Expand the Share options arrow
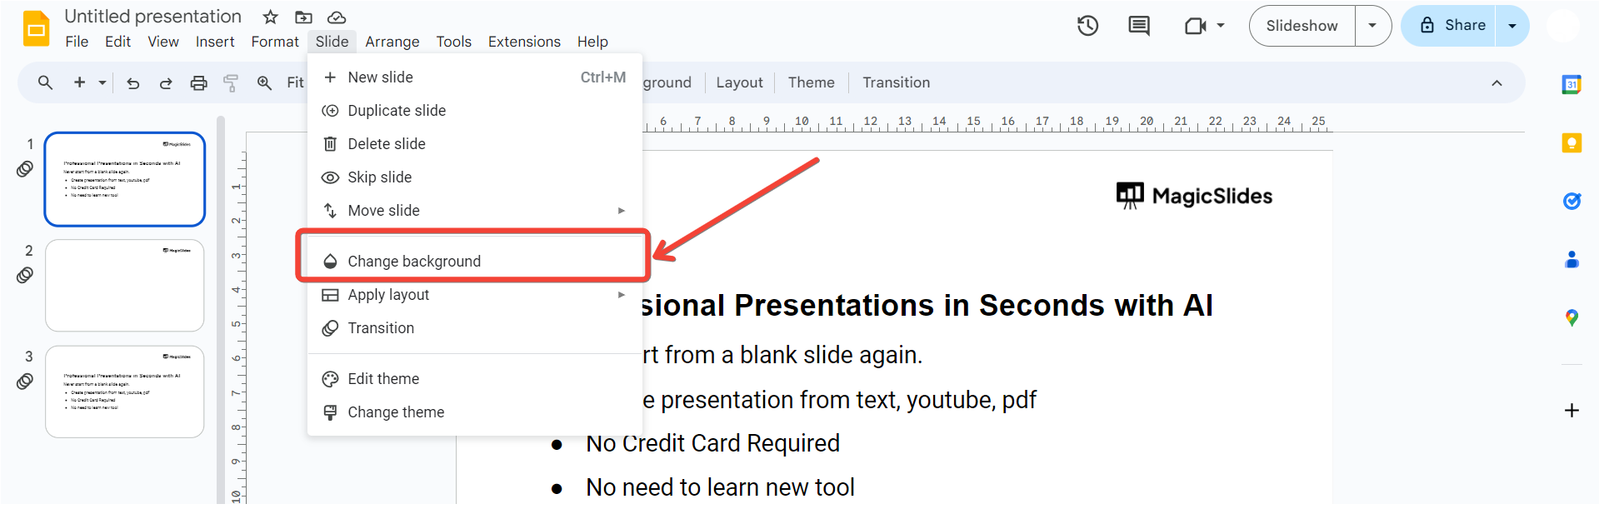Screen dimensions: 1599x509 (1512, 26)
